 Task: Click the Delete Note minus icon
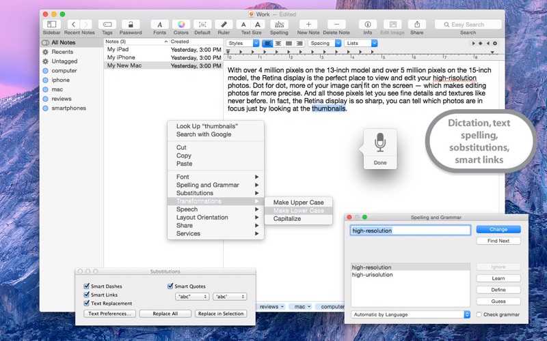point(336,25)
